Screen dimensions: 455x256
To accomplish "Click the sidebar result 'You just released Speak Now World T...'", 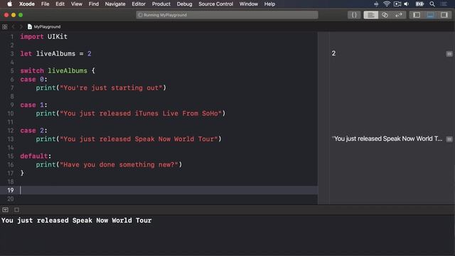I will point(387,139).
